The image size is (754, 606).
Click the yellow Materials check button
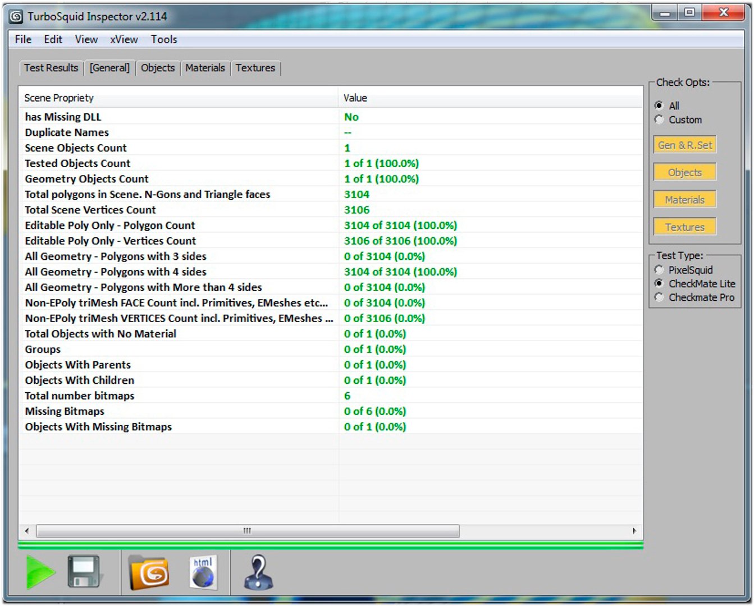(685, 200)
